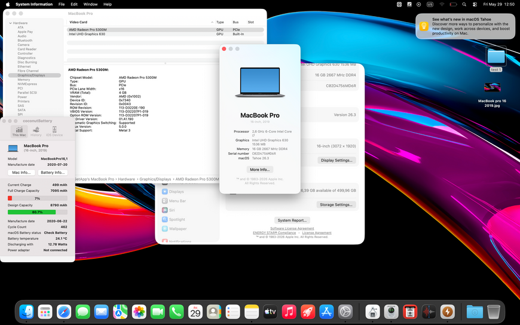The width and height of the screenshot is (520, 325).
Task: Open Displays in System Settings sidebar
Action: (173, 192)
